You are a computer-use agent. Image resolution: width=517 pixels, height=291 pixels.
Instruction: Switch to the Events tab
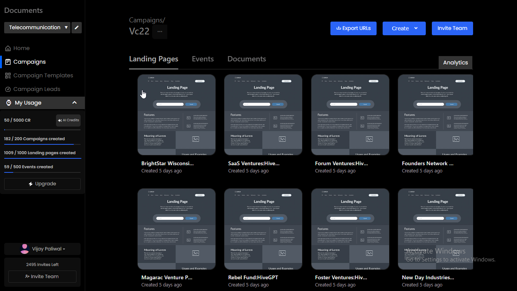203,59
